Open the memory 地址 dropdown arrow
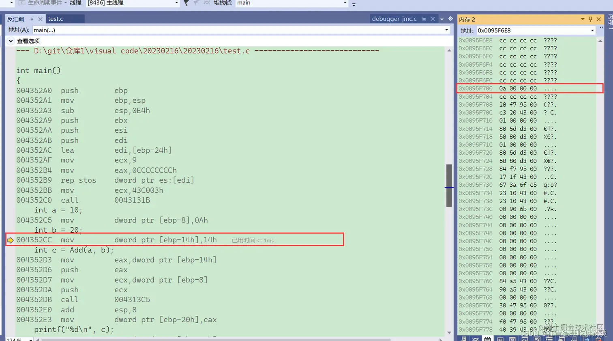Image resolution: width=613 pixels, height=341 pixels. 592,30
